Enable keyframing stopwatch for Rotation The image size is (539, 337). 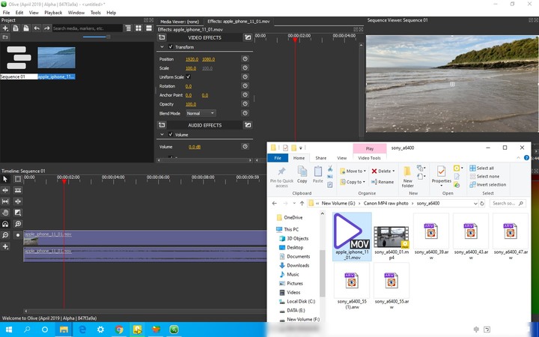pyautogui.click(x=245, y=86)
